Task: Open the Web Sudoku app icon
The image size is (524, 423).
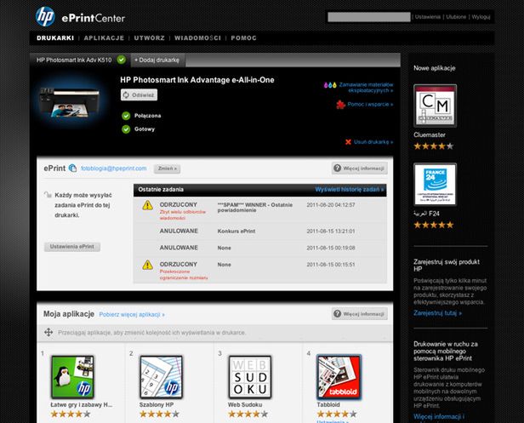Action: [250, 377]
